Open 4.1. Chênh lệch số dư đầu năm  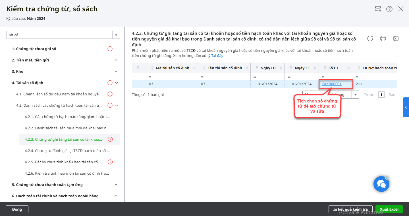(59, 94)
